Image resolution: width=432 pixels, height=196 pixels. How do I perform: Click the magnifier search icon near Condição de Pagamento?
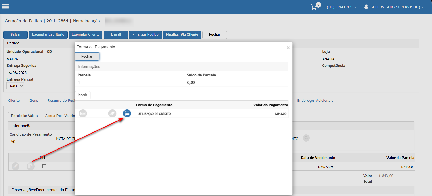pyautogui.click(x=306, y=138)
